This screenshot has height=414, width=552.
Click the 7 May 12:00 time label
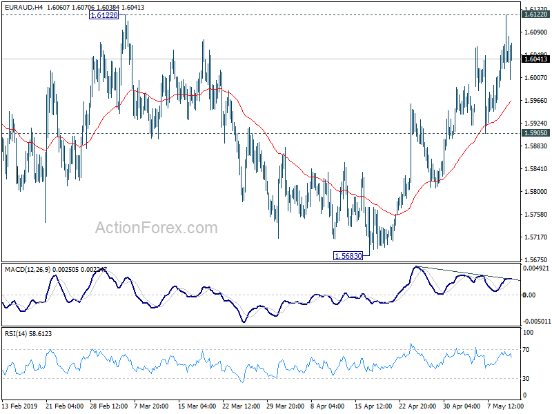504,406
